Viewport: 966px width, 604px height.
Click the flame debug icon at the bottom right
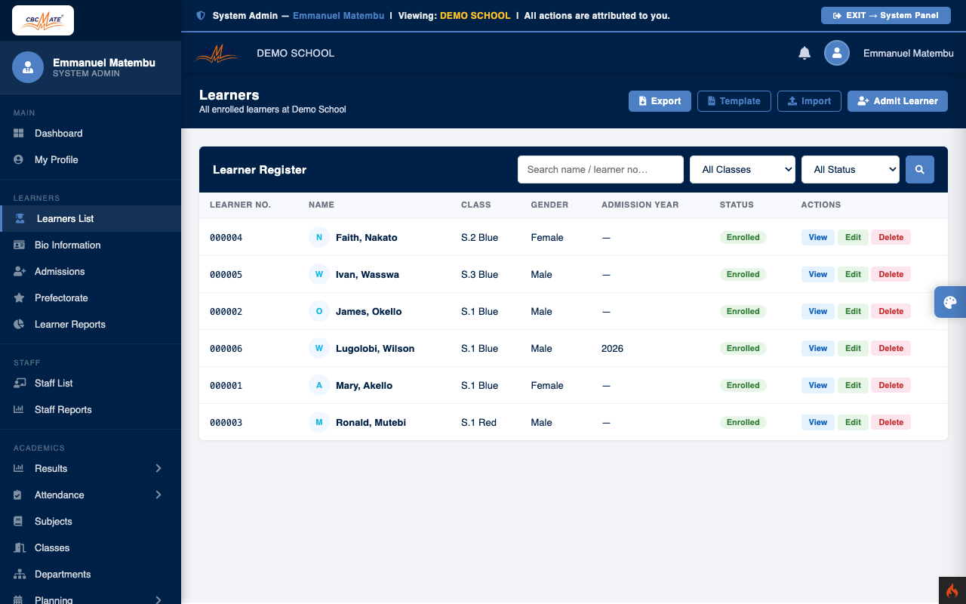point(952,590)
